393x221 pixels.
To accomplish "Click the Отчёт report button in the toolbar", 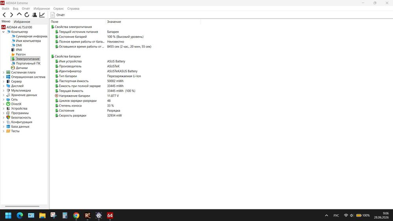I will (58, 15).
